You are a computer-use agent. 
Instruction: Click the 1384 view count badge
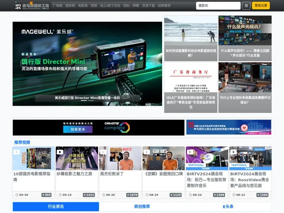262,195
